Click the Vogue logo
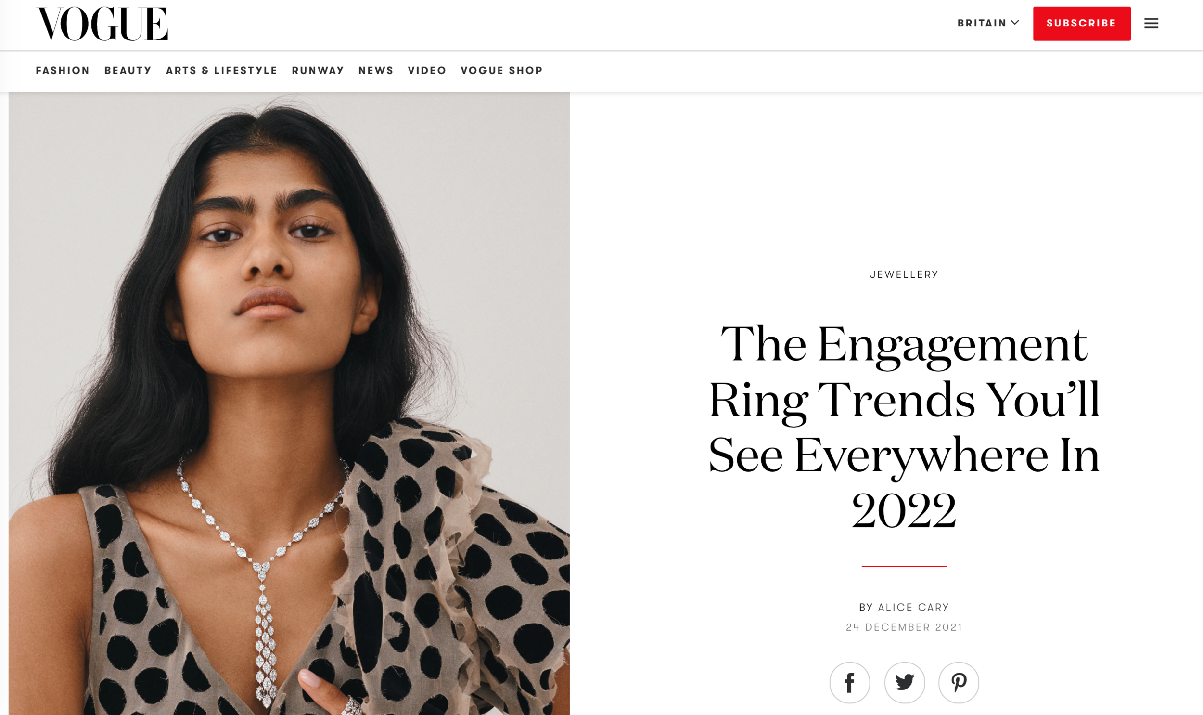The image size is (1203, 715). coord(102,24)
